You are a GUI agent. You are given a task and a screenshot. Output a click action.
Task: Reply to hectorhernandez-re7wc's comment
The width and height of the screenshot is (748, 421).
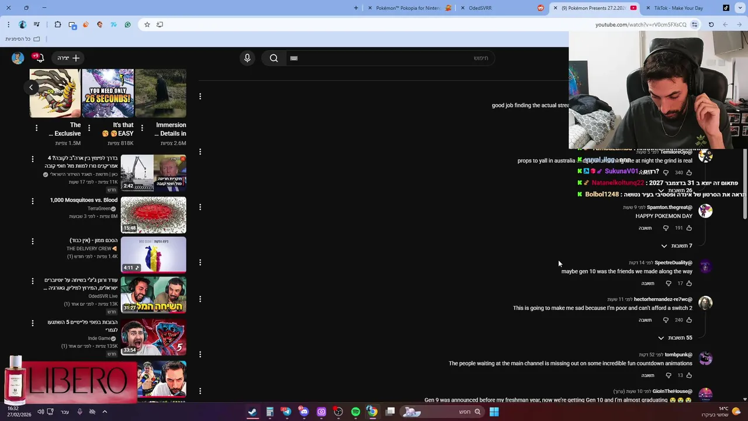point(645,320)
